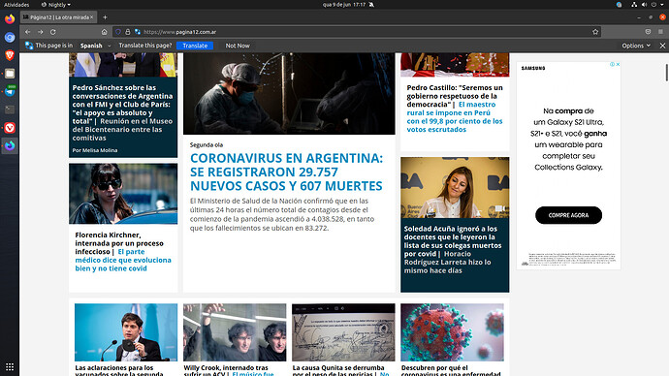
Task: Open the system status menu arrow
Action: pos(662,5)
